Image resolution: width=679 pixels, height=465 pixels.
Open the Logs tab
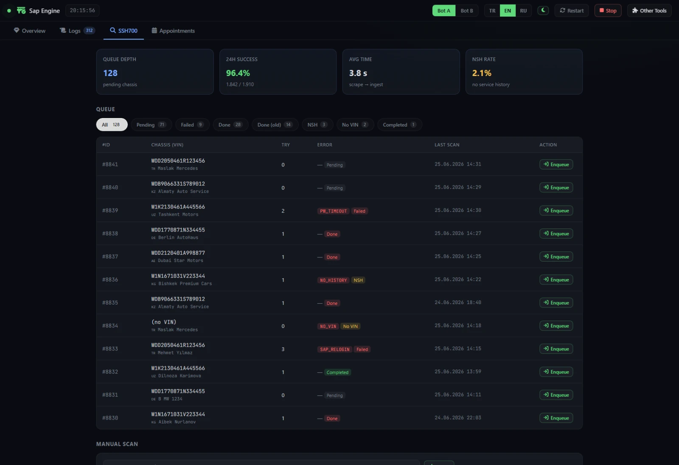coord(77,31)
